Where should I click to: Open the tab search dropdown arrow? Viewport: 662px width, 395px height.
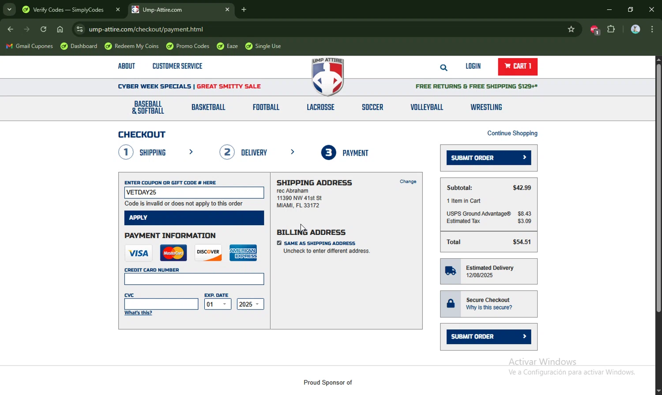click(x=9, y=10)
